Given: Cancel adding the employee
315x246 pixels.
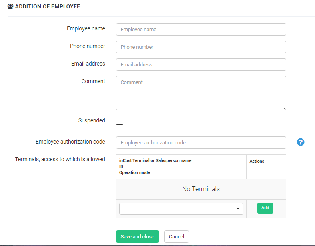Looking at the screenshot, I should point(177,236).
